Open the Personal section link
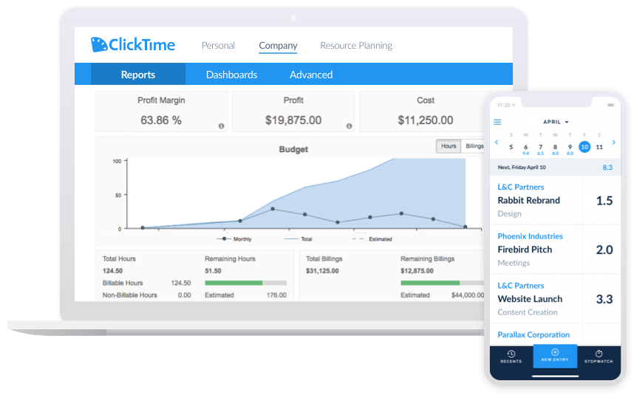Image resolution: width=634 pixels, height=395 pixels. pos(218,46)
